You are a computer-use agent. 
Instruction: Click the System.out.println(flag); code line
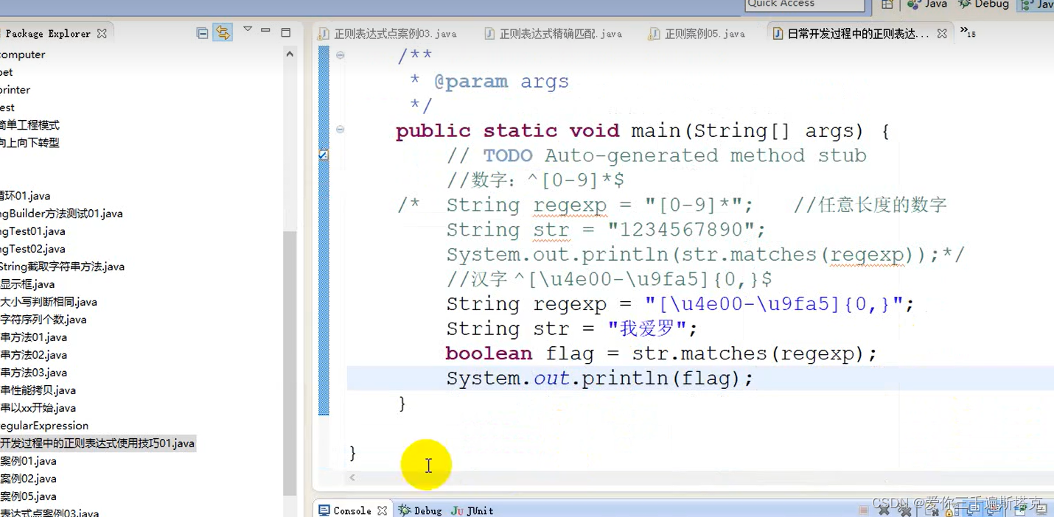coord(600,379)
